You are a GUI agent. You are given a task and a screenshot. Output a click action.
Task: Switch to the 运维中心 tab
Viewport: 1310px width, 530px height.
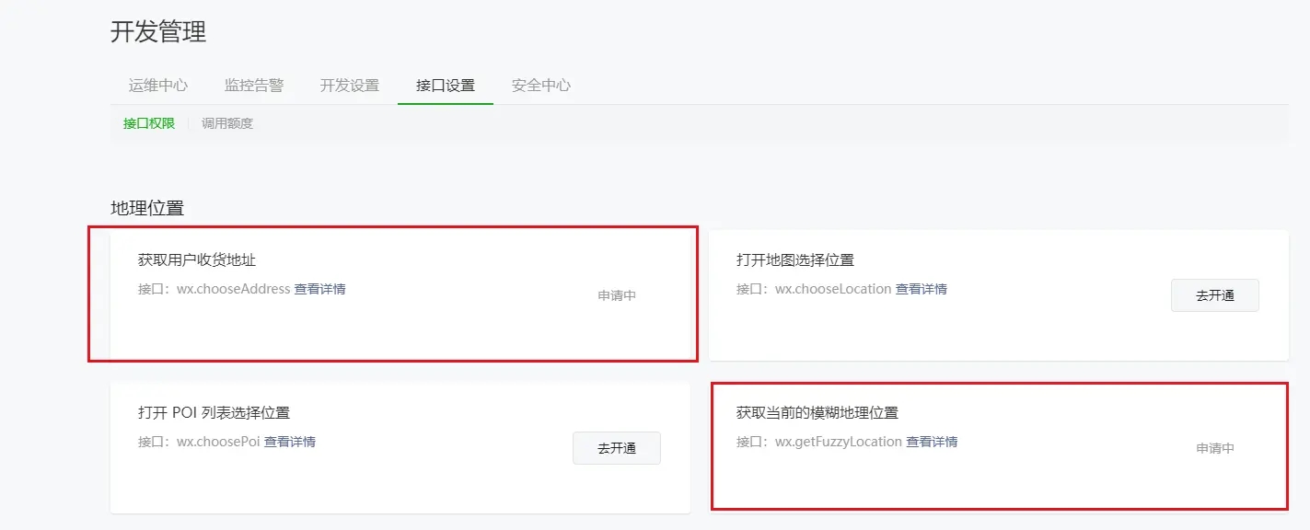(x=158, y=86)
